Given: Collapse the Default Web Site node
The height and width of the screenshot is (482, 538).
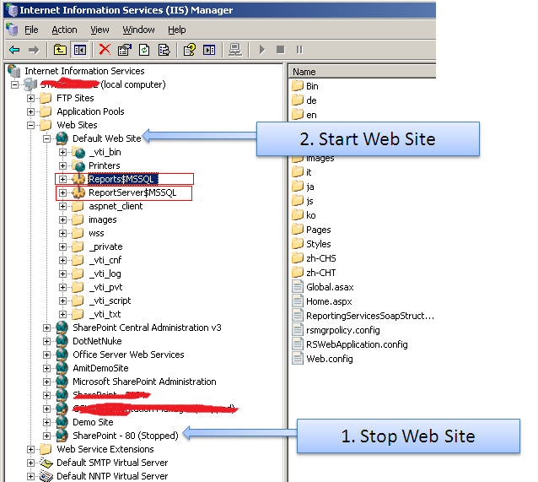Looking at the screenshot, I should pyautogui.click(x=46, y=138).
